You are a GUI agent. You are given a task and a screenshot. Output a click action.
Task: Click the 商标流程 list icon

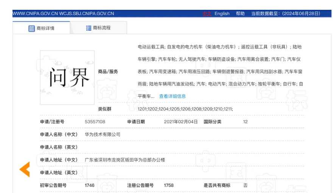[89, 28]
